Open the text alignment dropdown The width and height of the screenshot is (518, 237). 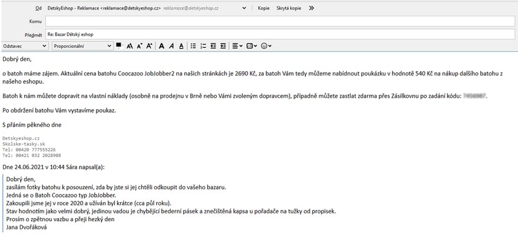(237, 45)
